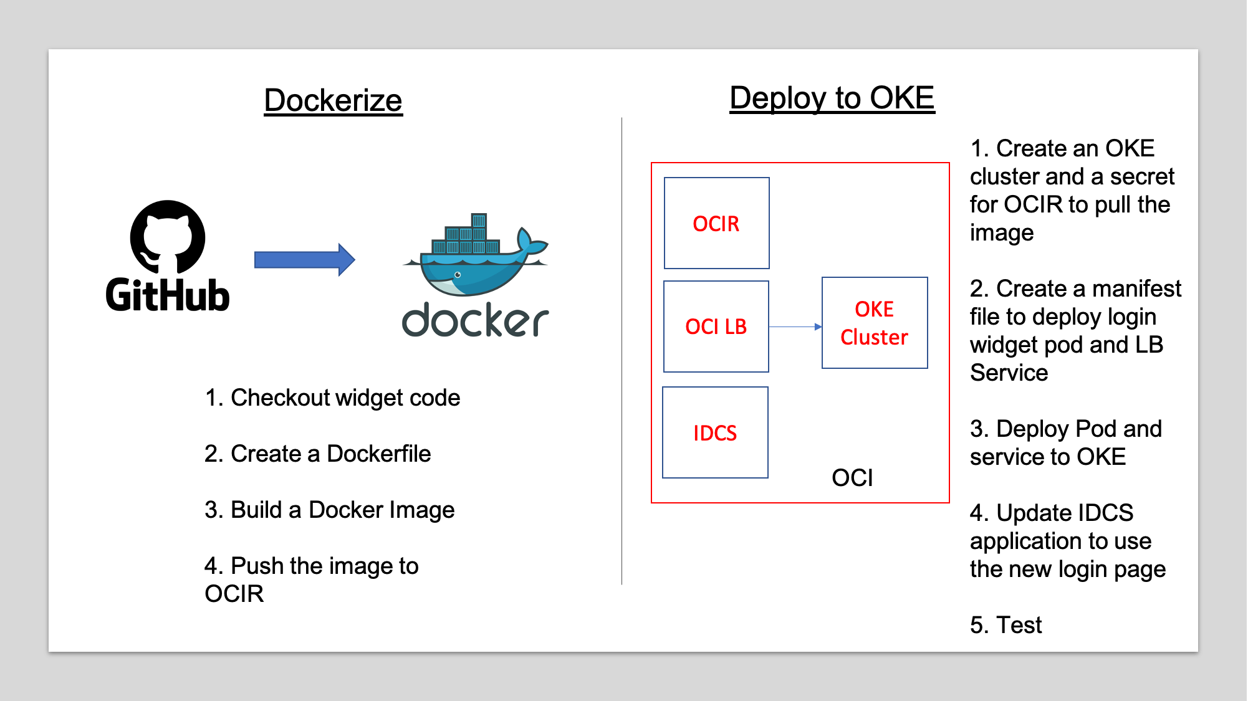Click the 'Checkout widget code' step
The width and height of the screenshot is (1248, 701).
click(332, 398)
